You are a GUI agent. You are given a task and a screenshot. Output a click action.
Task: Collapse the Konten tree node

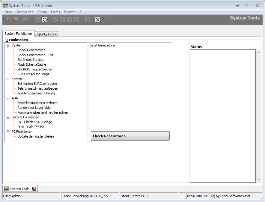(x=8, y=79)
